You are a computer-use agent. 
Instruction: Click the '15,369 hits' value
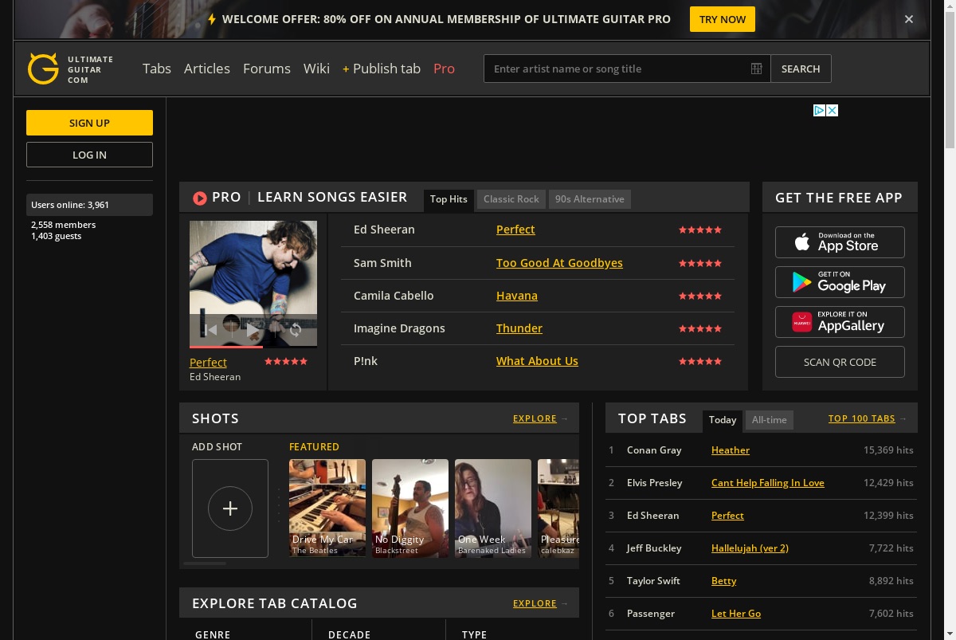coord(888,450)
